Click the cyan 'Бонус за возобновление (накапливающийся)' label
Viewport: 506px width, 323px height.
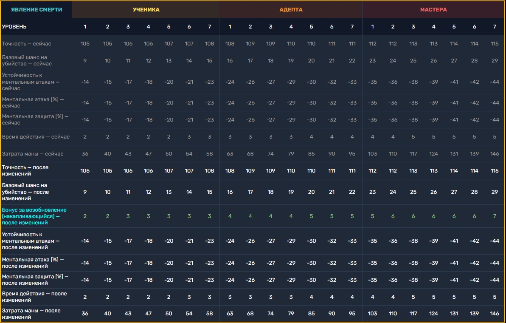click(x=34, y=216)
